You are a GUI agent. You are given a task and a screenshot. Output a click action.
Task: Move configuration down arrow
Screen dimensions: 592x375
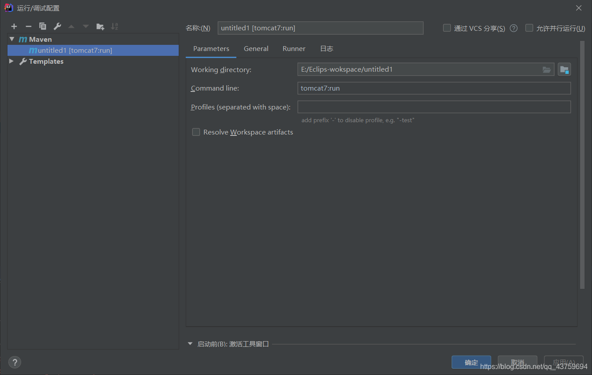click(x=86, y=26)
